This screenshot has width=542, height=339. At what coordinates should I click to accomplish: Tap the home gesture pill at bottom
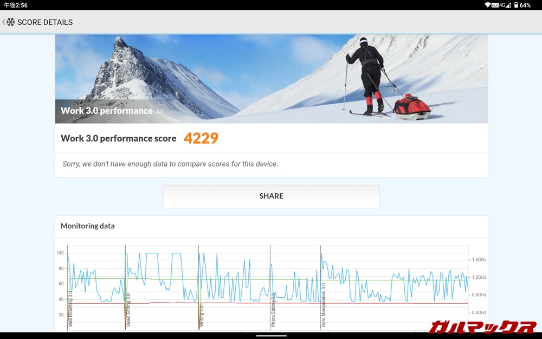(271, 336)
